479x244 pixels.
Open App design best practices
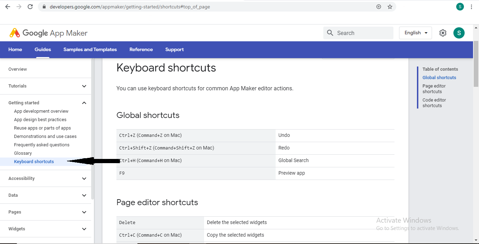(x=40, y=120)
